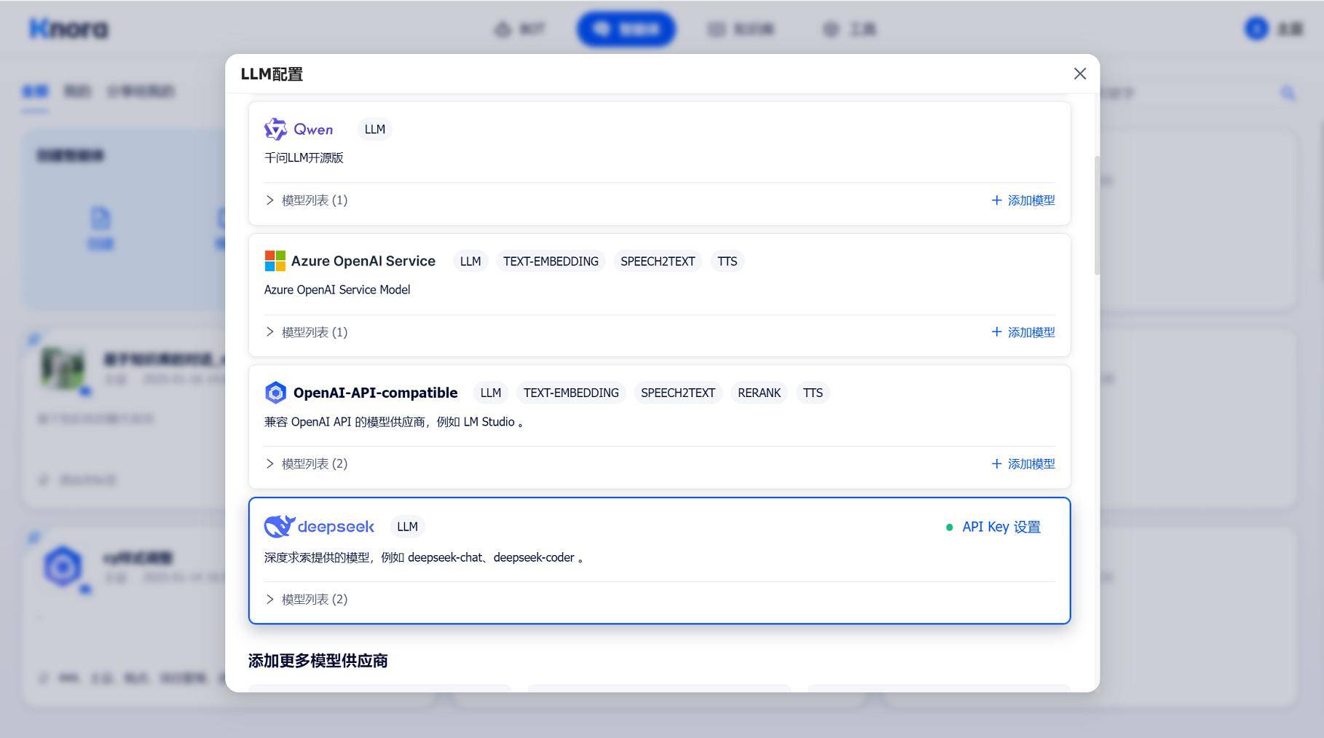
Task: Click SPEECH2TEXT tag on OpenAI-API-compatible card
Action: pyautogui.click(x=678, y=393)
